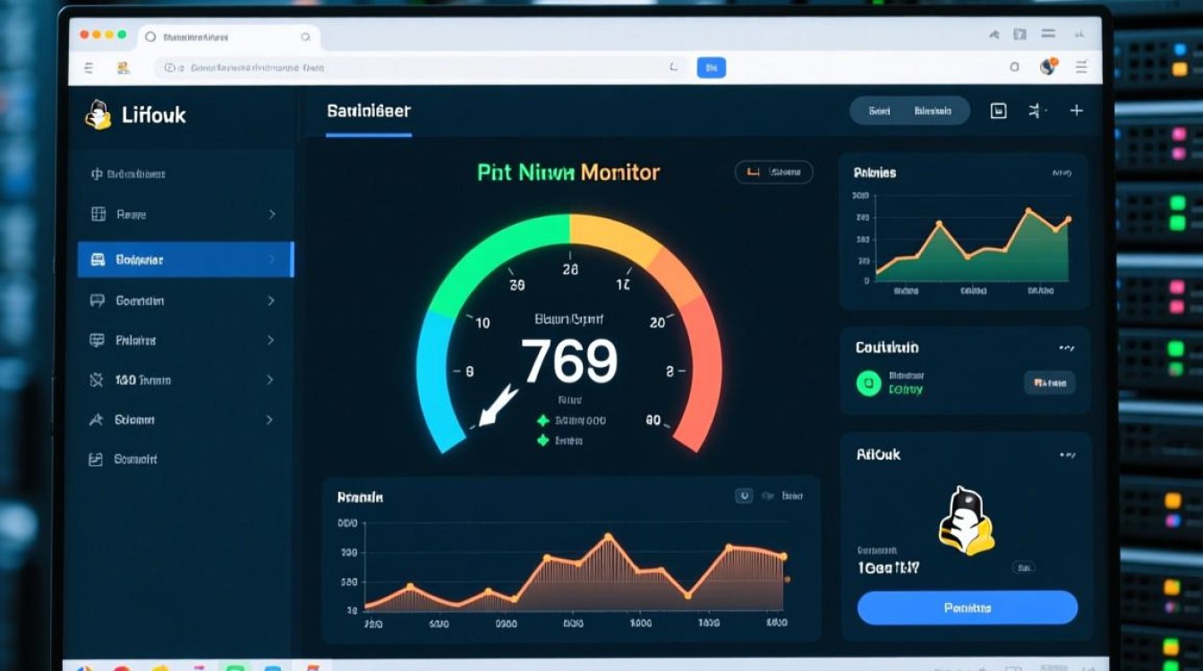Select the right option of the header pill toggle
Viewport: 1203px width, 671px height.
pyautogui.click(x=932, y=112)
